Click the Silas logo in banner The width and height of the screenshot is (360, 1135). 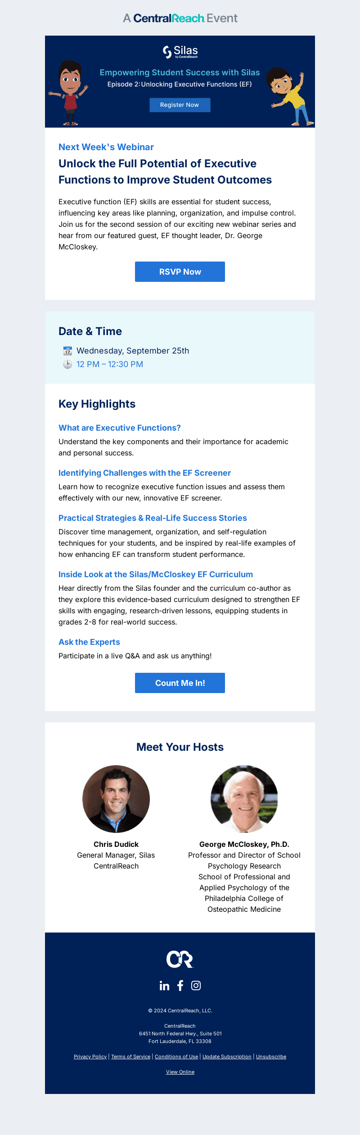tap(180, 52)
